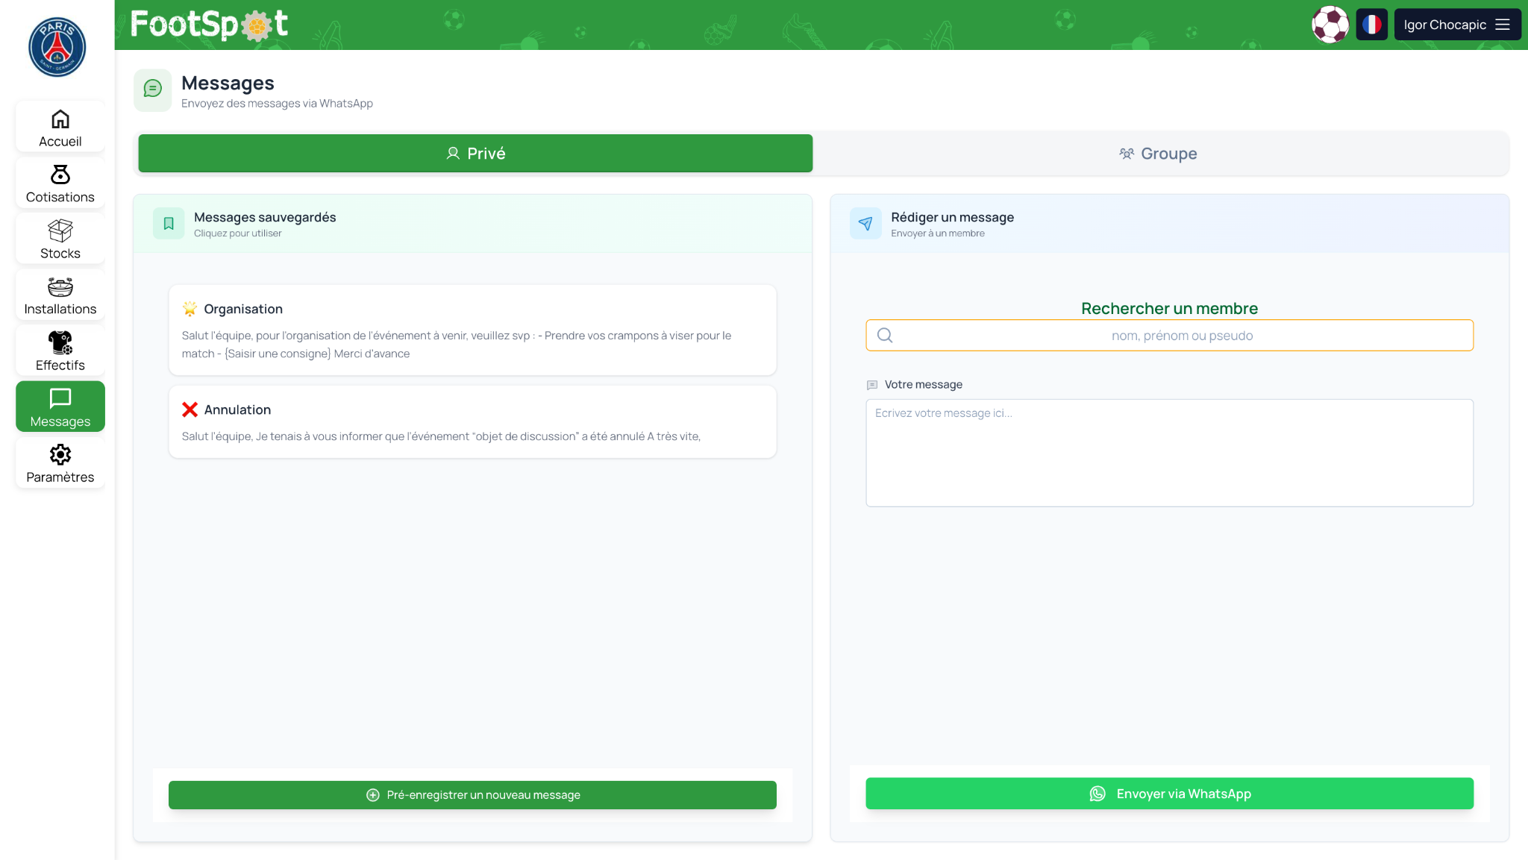
Task: Click the red cross Annulation icon
Action: click(x=190, y=409)
